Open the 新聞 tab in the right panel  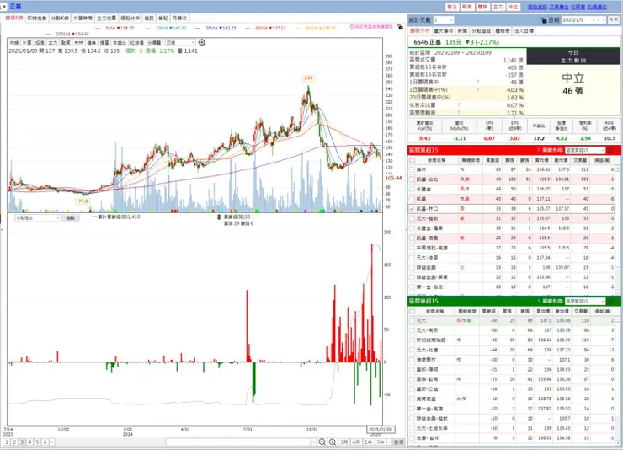click(x=462, y=31)
